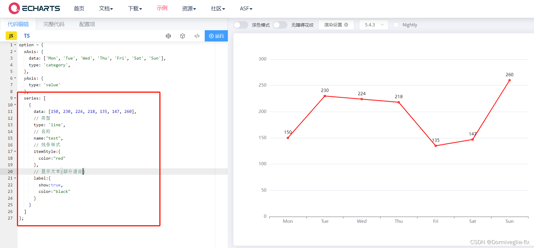Collapse the series fold arrow at line 9
The height and width of the screenshot is (248, 534).
(15, 98)
